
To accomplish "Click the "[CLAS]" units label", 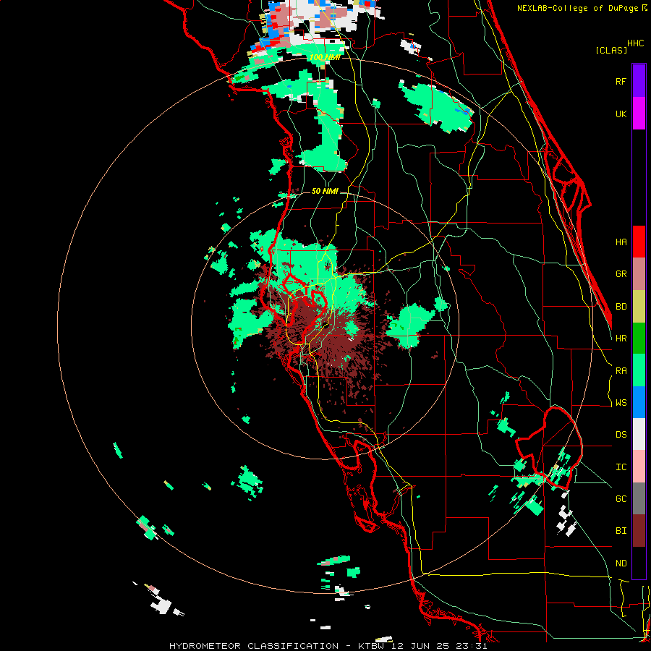I will [x=611, y=50].
